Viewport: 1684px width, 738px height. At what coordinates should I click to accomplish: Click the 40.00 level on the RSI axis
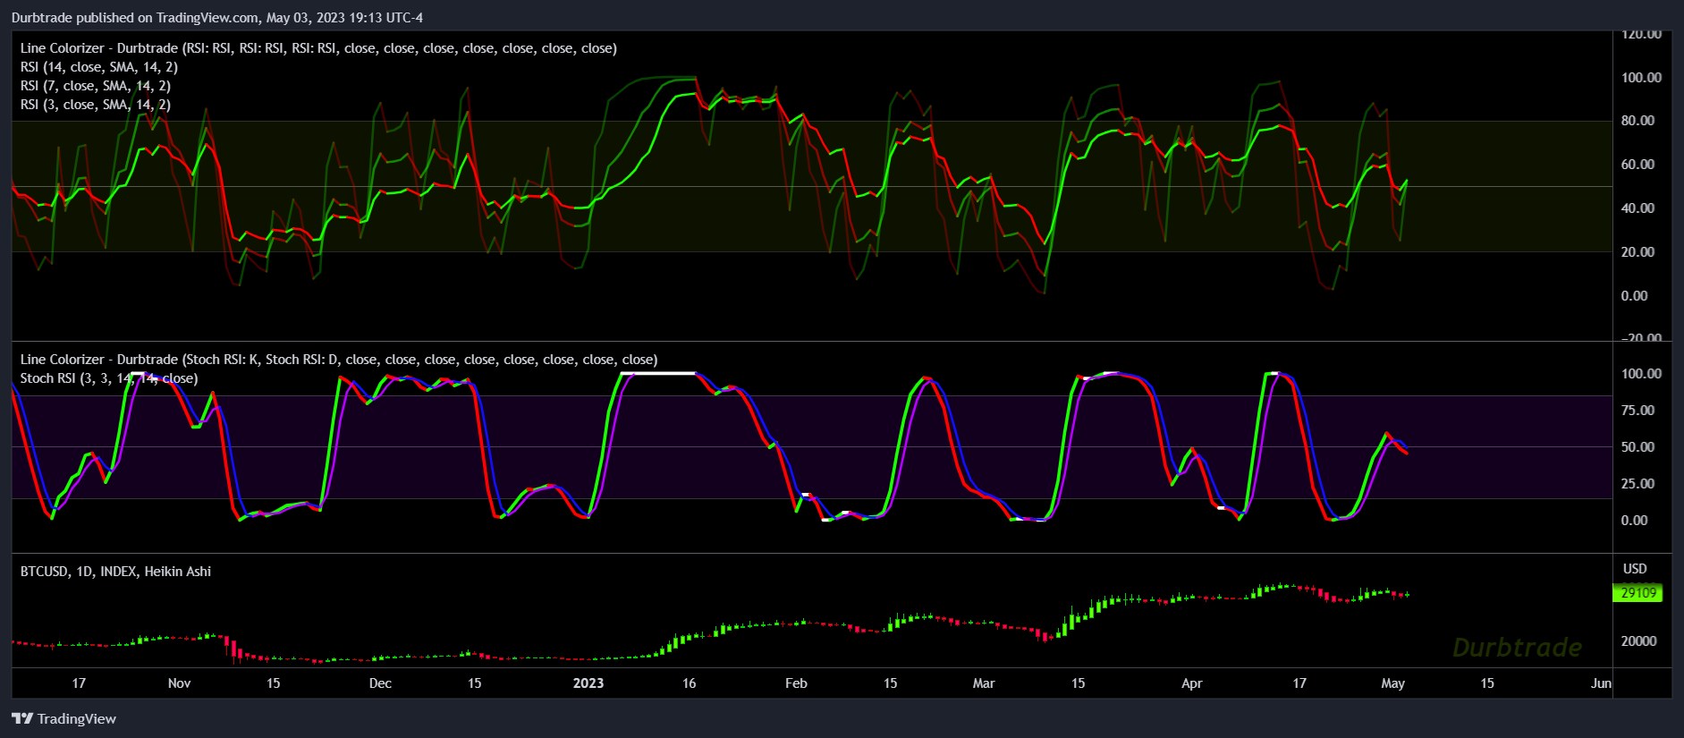[x=1637, y=208]
